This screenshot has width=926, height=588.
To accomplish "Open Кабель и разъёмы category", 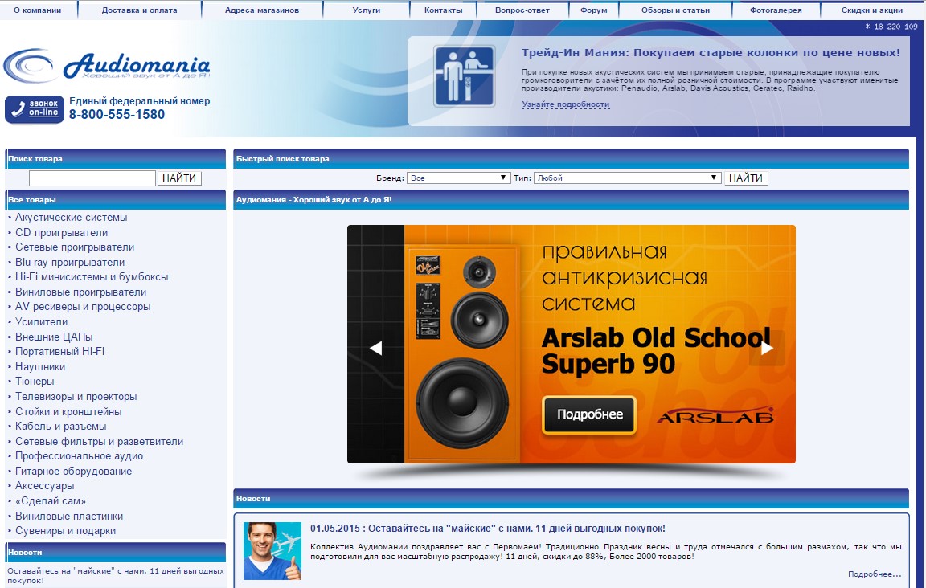I will pos(61,427).
